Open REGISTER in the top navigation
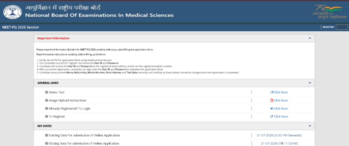 coord(328,27)
